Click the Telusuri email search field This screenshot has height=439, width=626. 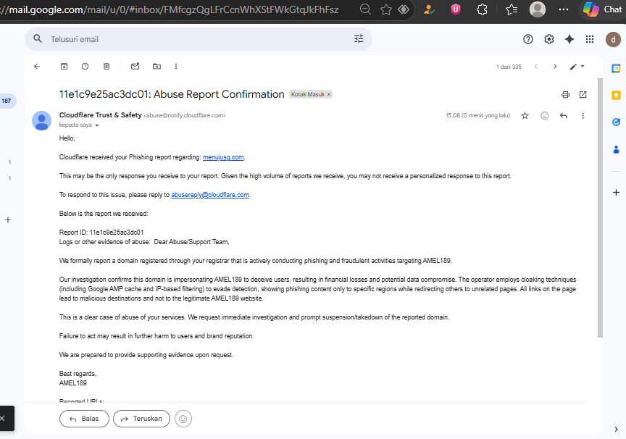point(198,39)
